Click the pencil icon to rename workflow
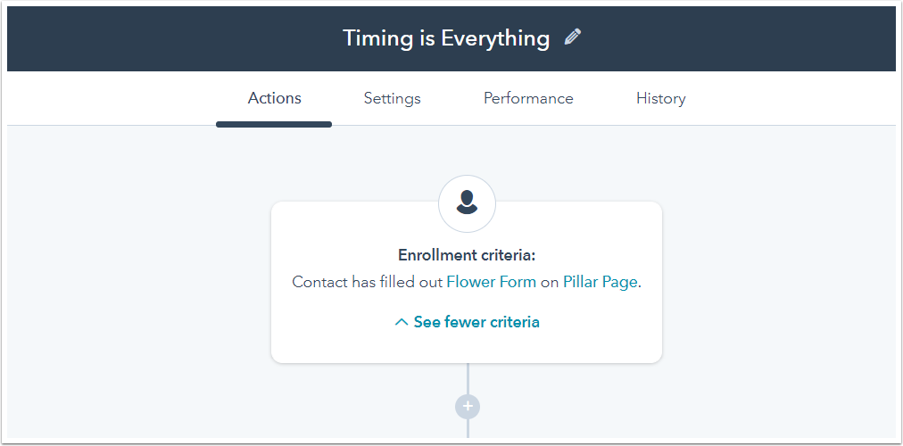The height and width of the screenshot is (446, 903). click(x=573, y=37)
